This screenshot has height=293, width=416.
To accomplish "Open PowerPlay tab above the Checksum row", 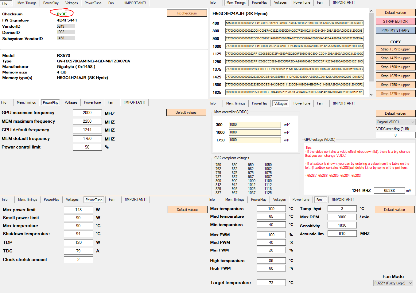I will click(x=51, y=3).
